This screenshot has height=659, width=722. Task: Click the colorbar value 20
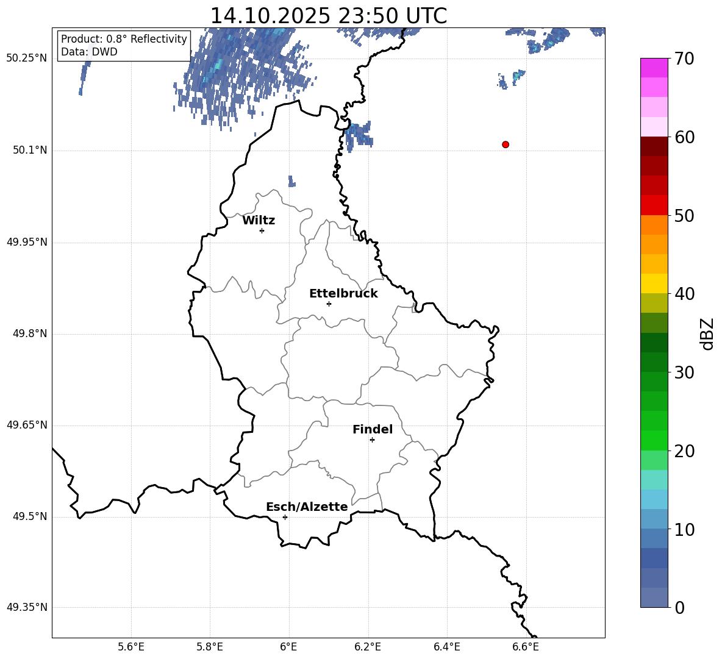684,451
